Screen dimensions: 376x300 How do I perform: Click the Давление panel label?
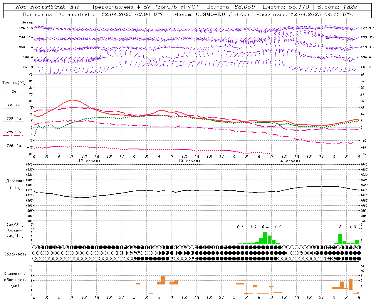coord(15,181)
